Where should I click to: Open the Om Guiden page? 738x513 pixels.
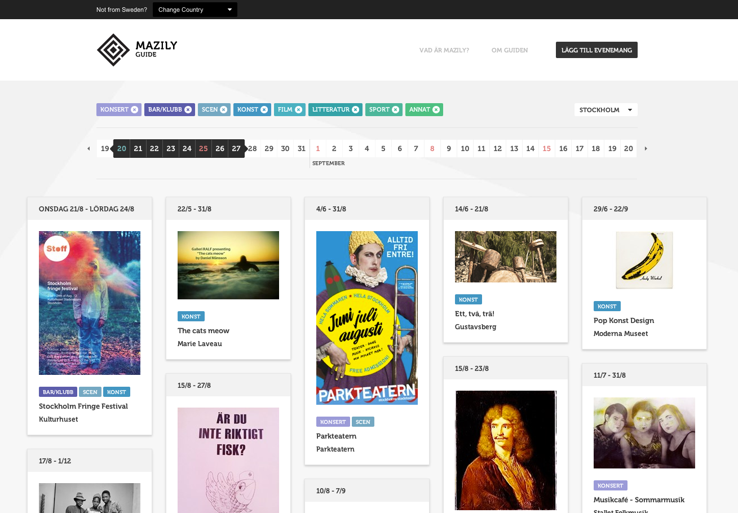(x=510, y=50)
